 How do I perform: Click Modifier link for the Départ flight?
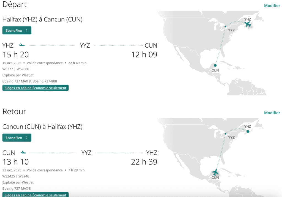point(272,6)
